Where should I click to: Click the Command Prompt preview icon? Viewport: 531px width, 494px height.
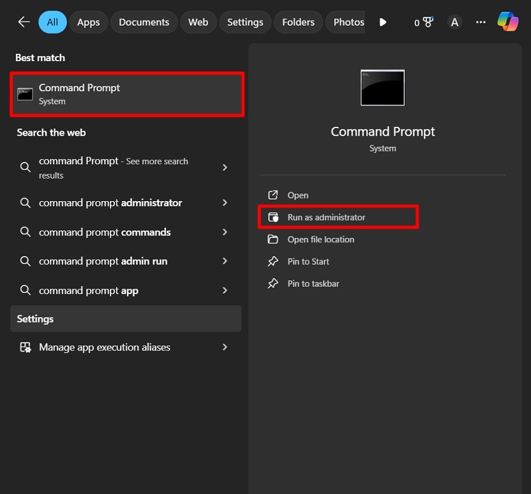[x=382, y=87]
